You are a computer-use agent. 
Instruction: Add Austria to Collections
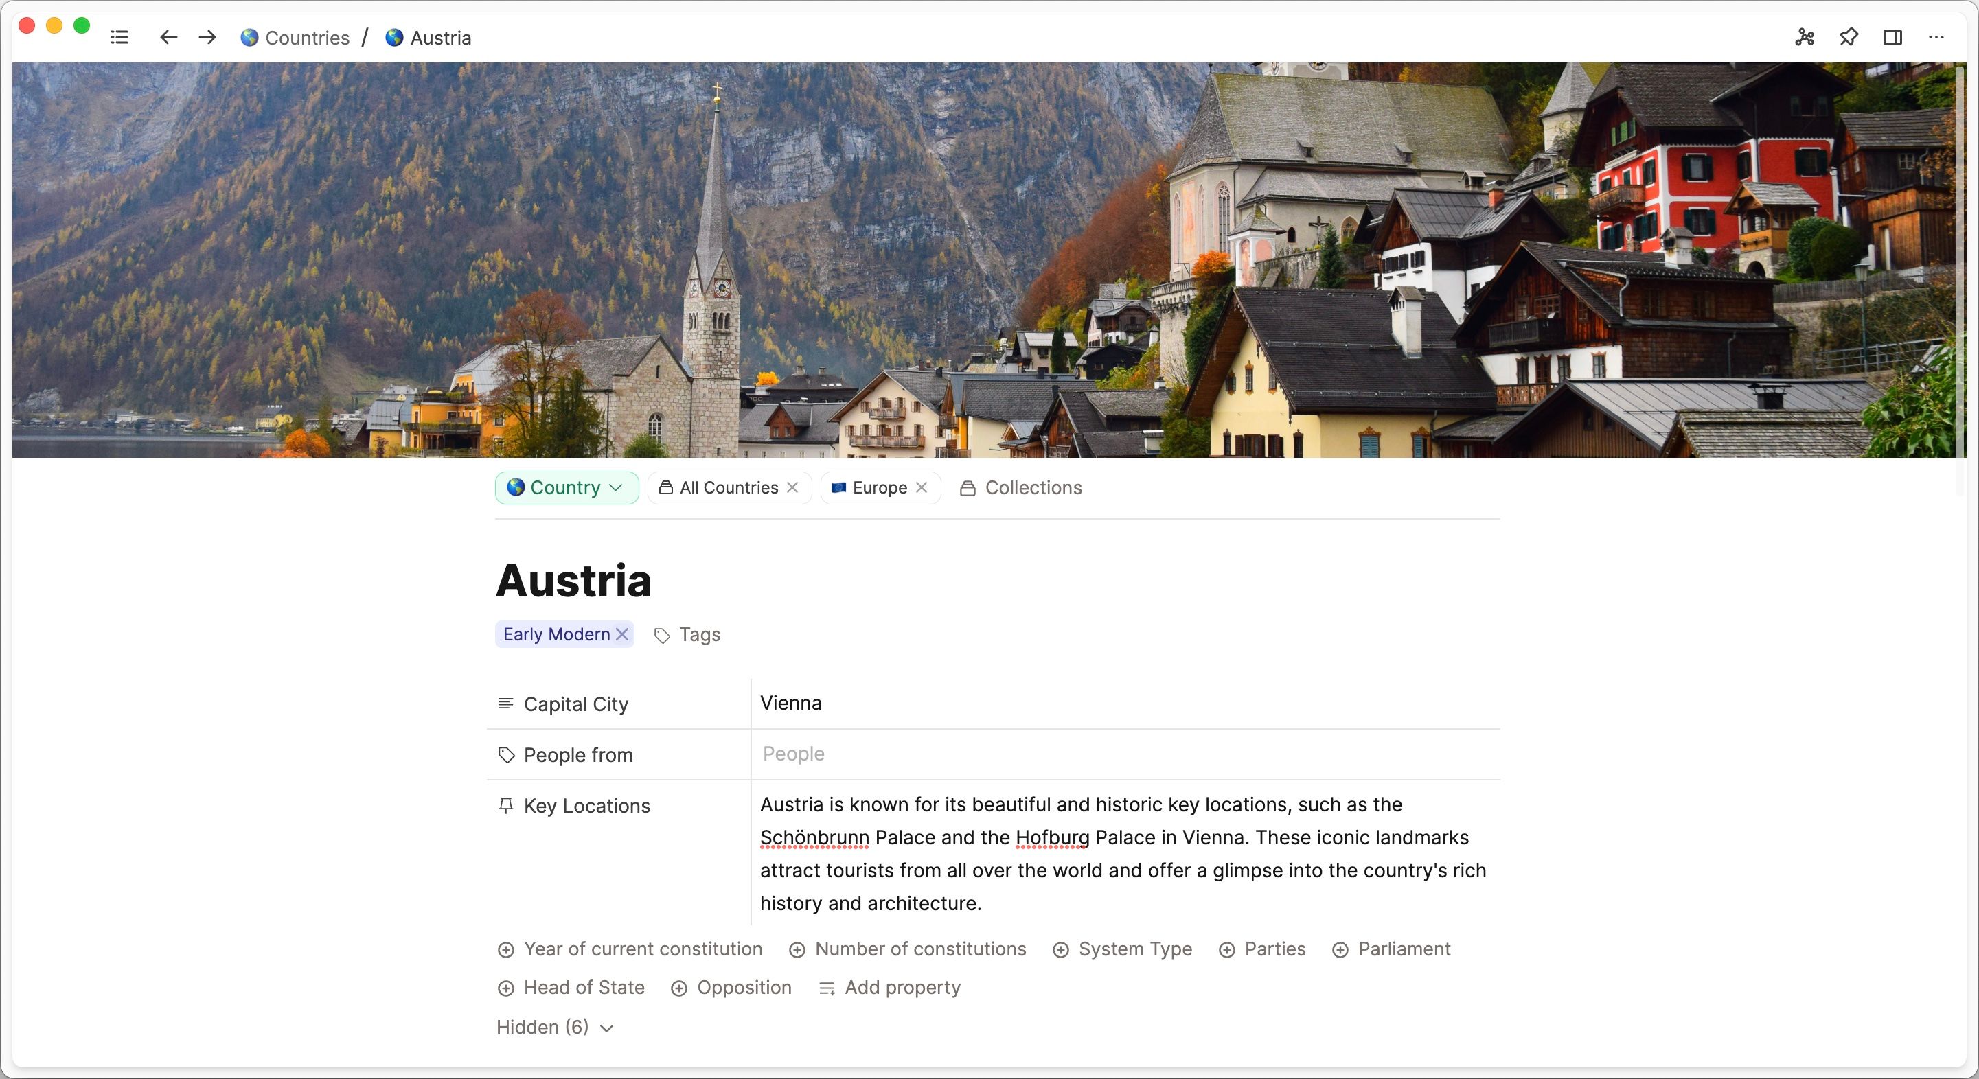tap(1021, 487)
